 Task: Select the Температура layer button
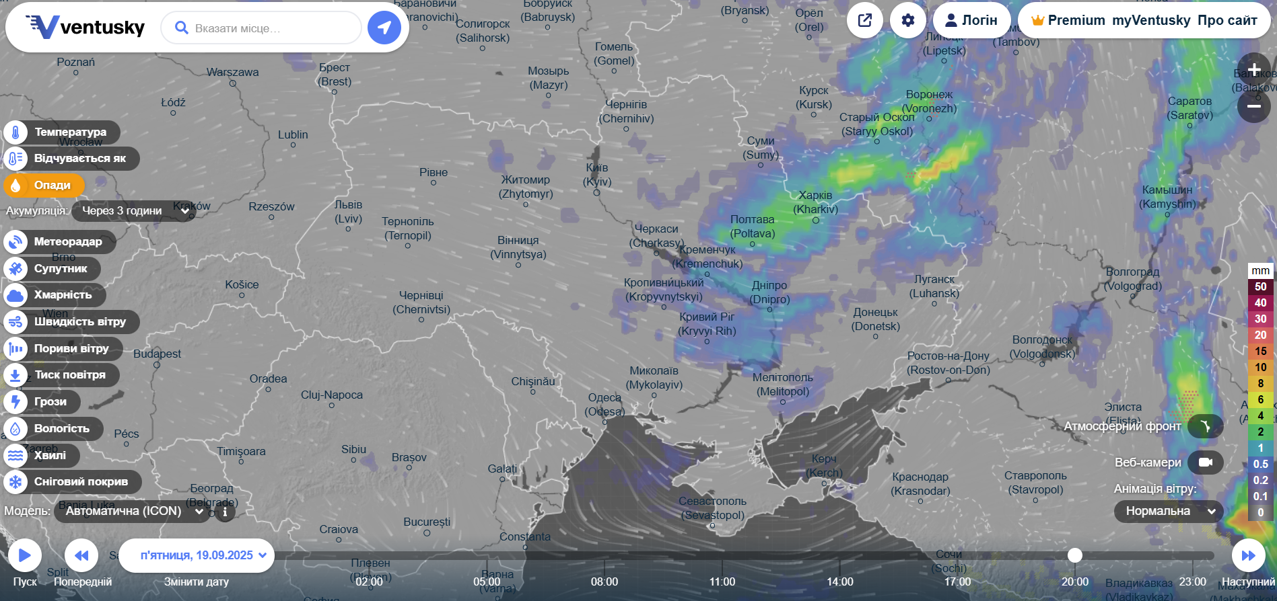click(x=62, y=132)
